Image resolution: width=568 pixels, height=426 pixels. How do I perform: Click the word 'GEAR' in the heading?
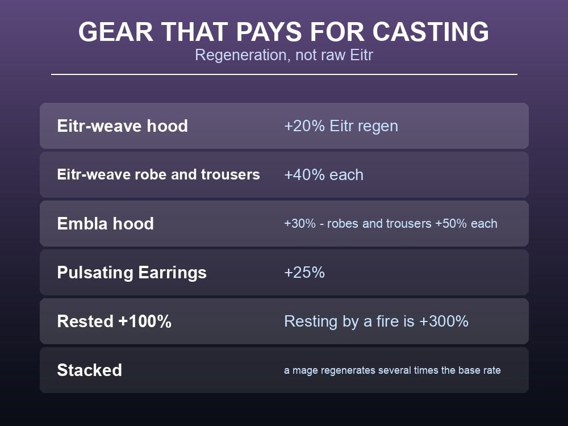[x=116, y=32]
